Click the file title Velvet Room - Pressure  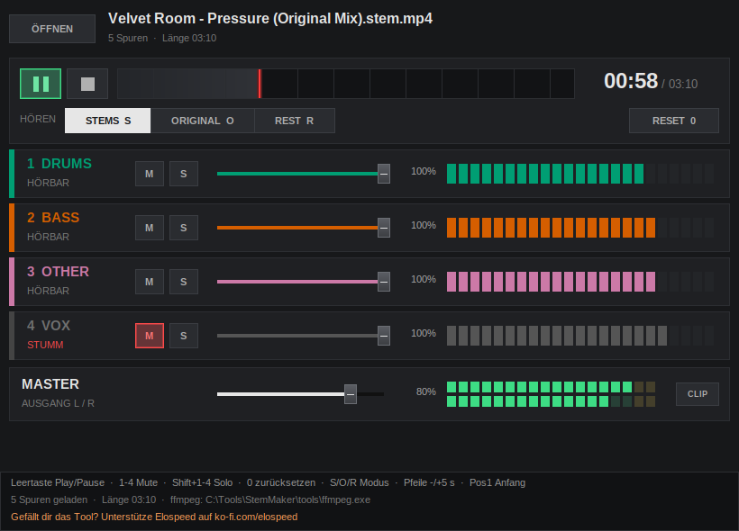tap(270, 18)
